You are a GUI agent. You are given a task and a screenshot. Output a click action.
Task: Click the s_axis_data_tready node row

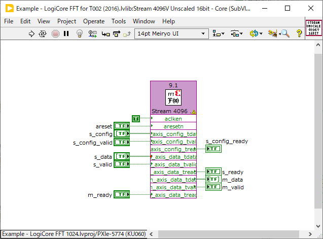coord(173,172)
